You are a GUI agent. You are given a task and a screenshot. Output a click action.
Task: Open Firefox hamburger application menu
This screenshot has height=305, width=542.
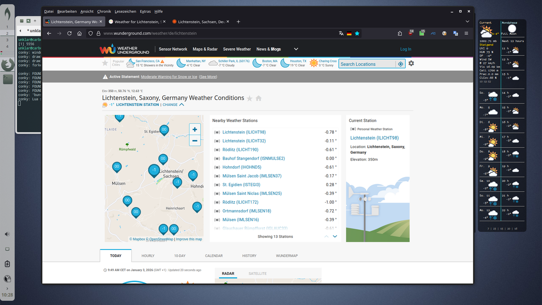tap(466, 33)
